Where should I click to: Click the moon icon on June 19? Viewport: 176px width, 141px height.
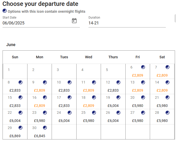(x=118, y=97)
